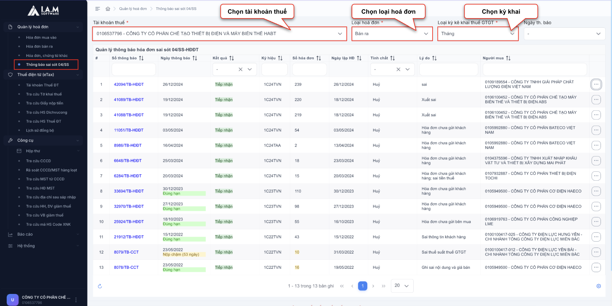Select Tra cứu Tờ khai thuế

pyautogui.click(x=44, y=94)
